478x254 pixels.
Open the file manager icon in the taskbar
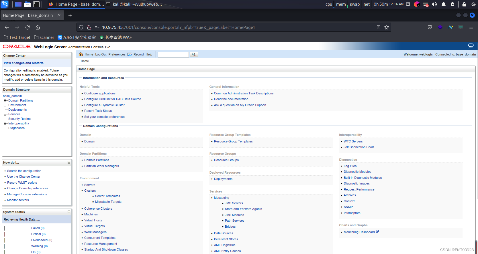28,4
